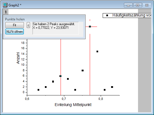Click the peak info text box
This screenshot has height=115, width=154.
[x=56, y=28]
